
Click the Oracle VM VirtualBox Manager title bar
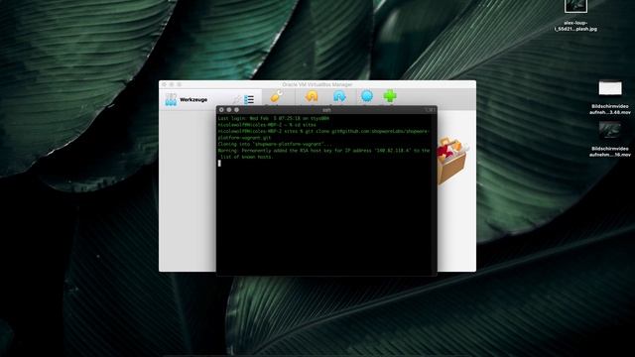[x=317, y=84]
